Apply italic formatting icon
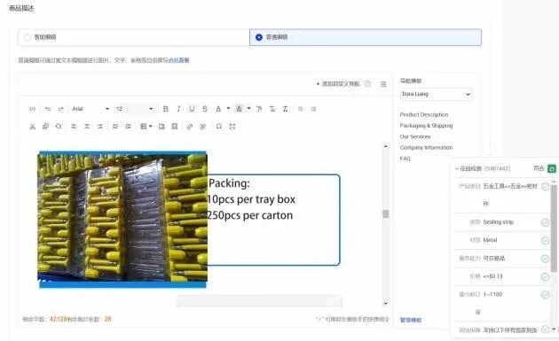 pos(178,109)
